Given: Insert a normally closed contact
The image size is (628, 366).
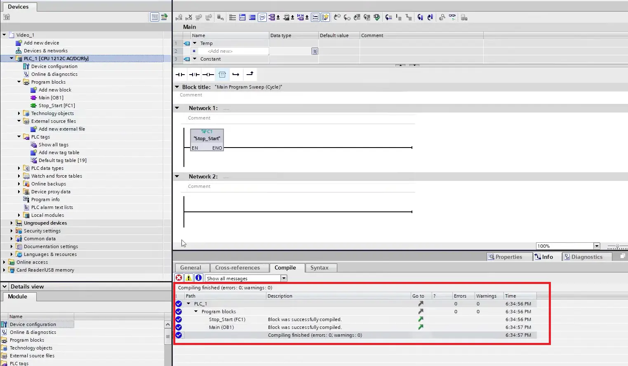Looking at the screenshot, I should click(x=194, y=75).
